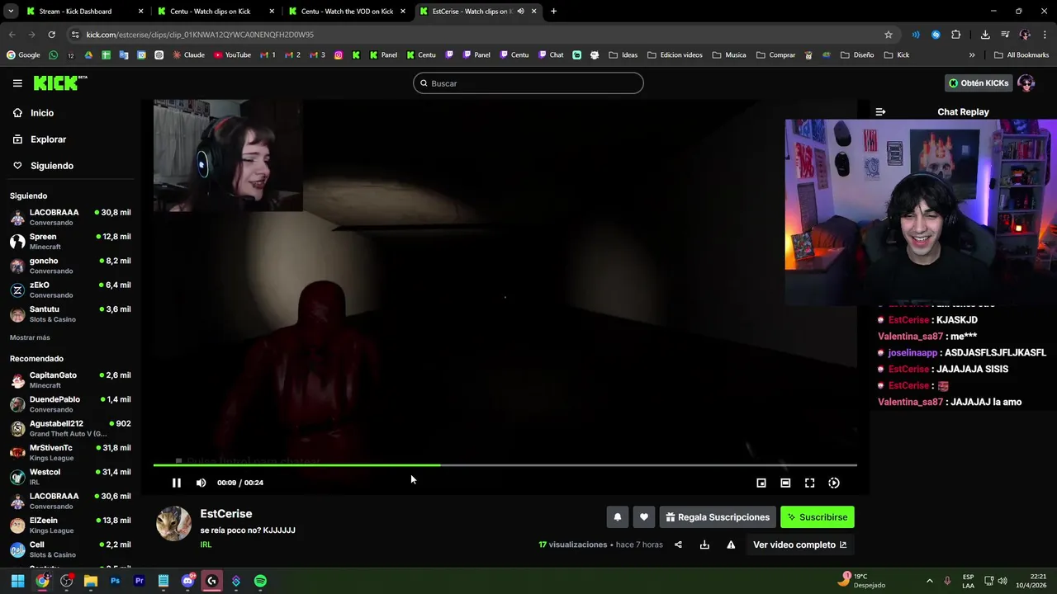Viewport: 1057px width, 594px height.
Task: Open zEkO channel in sidebar
Action: [70, 290]
